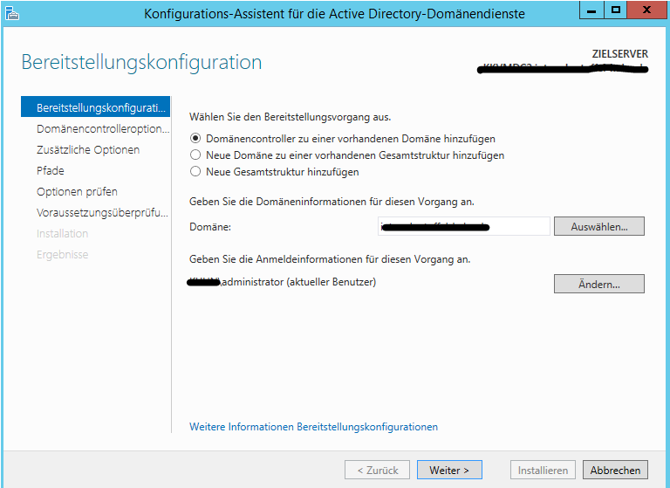Click the disabled Ergebnisse step

(x=63, y=255)
